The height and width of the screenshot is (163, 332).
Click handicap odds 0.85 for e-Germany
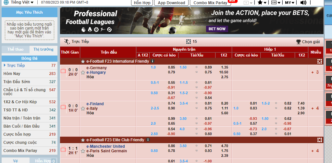pyautogui.click(x=171, y=68)
